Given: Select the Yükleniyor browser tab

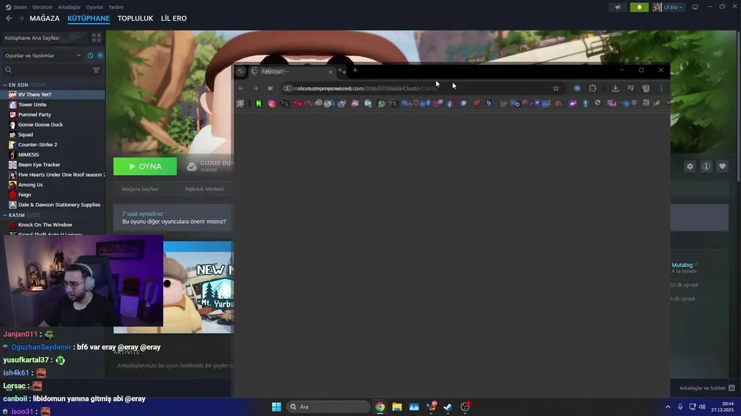Looking at the screenshot, I should pyautogui.click(x=292, y=71).
